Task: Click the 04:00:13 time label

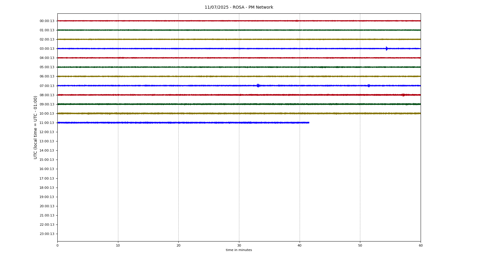Action: point(47,58)
